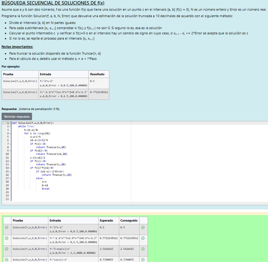Click line number 11 in the editor gutter
Viewport: 268px width, 262px height.
pyautogui.click(x=7, y=158)
